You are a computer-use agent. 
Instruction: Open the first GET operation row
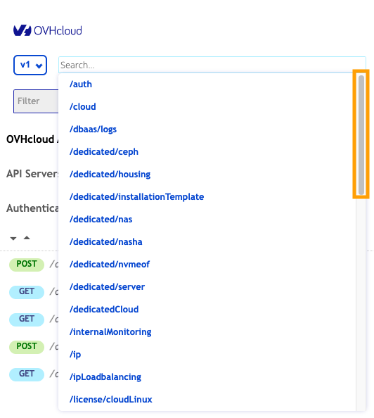pos(34,292)
